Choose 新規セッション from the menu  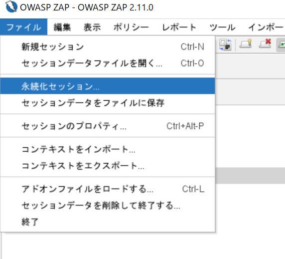(108, 47)
